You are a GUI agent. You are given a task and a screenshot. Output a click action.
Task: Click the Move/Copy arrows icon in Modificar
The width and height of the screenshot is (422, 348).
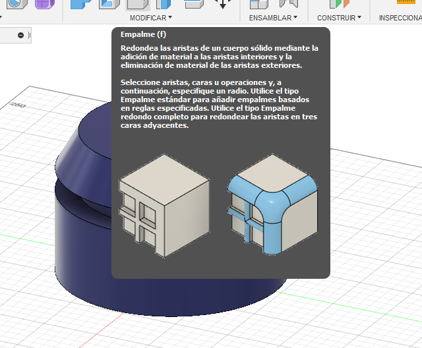coord(223,4)
